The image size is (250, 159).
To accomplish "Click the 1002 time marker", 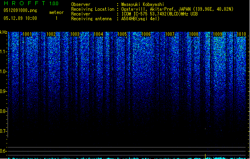I will click(51, 34).
